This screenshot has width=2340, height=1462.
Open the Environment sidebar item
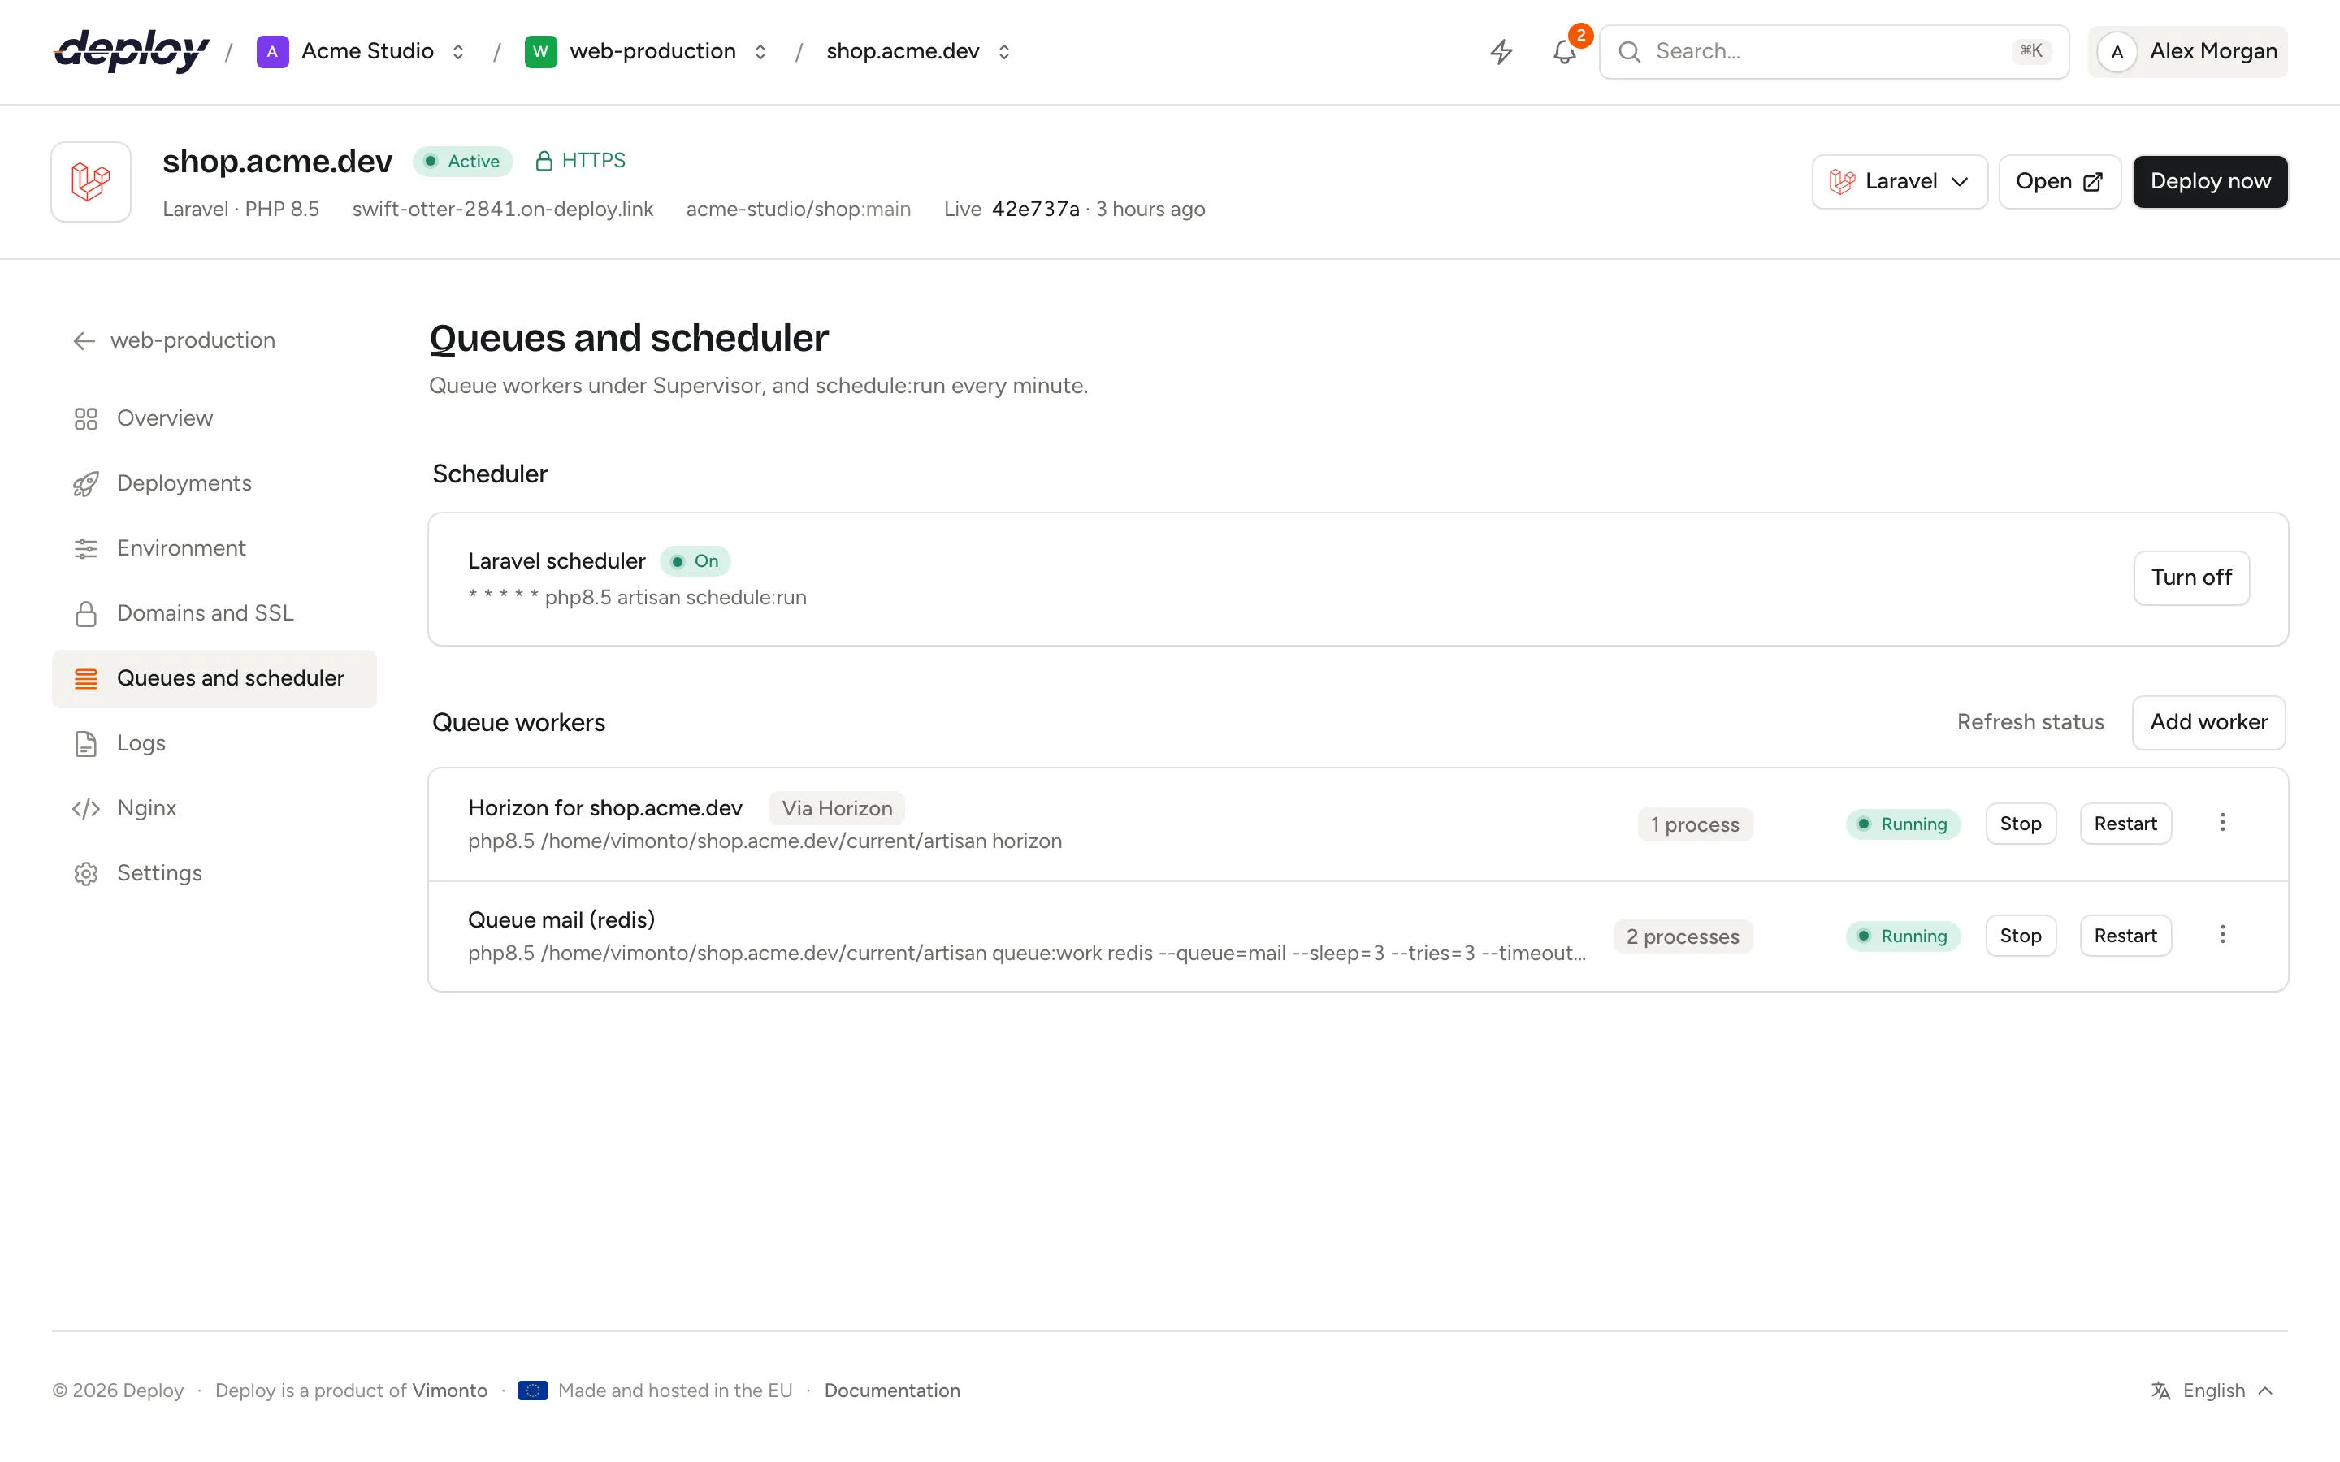tap(214, 548)
